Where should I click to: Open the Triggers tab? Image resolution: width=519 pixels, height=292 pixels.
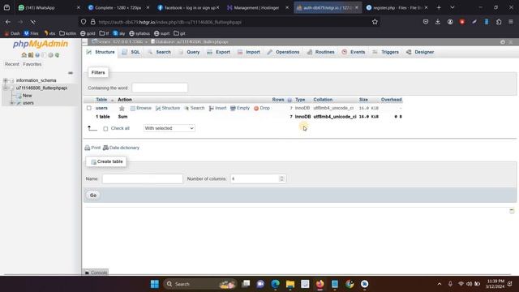(386, 52)
